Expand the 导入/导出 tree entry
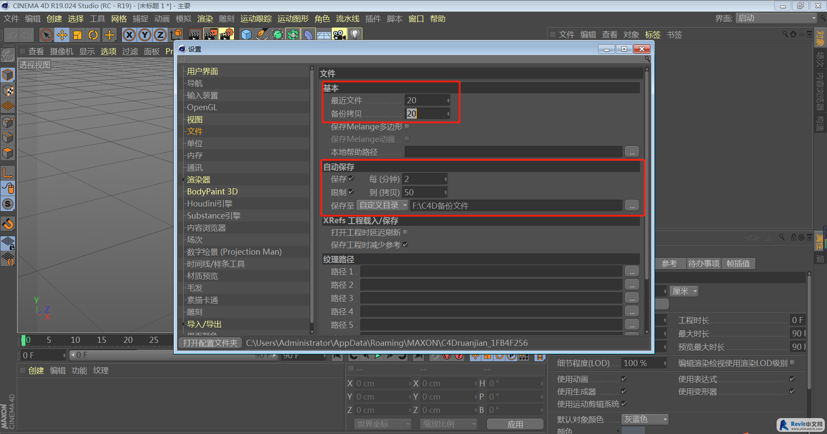This screenshot has height=434, width=827. click(184, 324)
